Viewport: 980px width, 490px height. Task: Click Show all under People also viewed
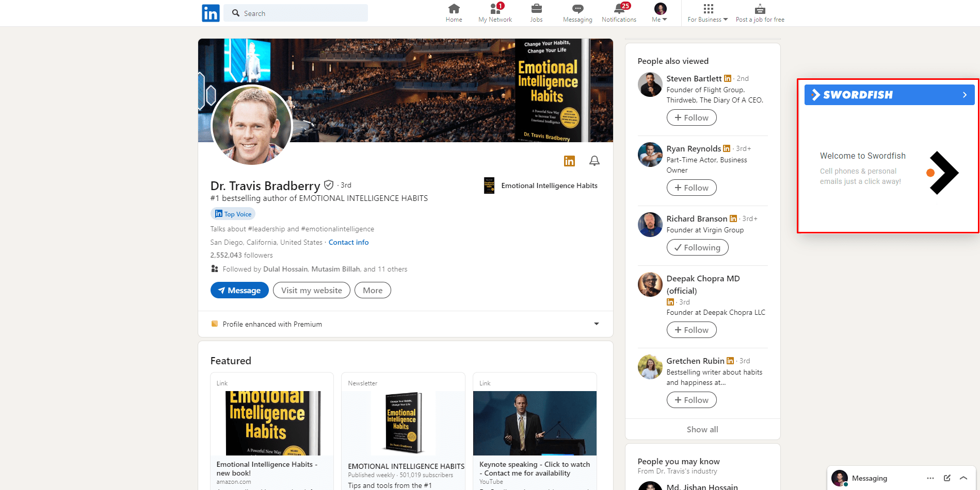pos(702,429)
